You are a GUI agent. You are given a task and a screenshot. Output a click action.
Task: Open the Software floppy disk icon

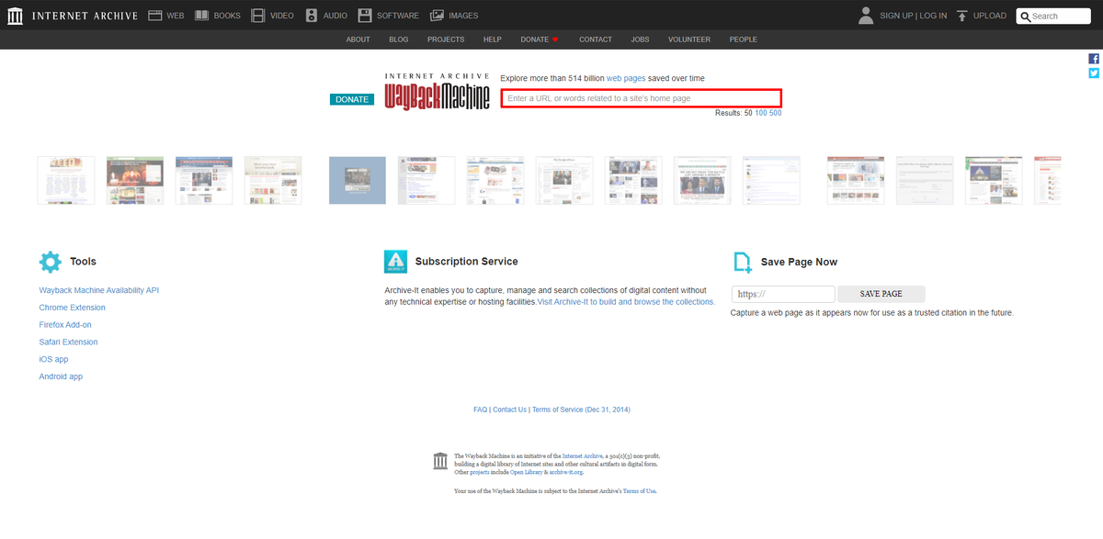coord(365,16)
